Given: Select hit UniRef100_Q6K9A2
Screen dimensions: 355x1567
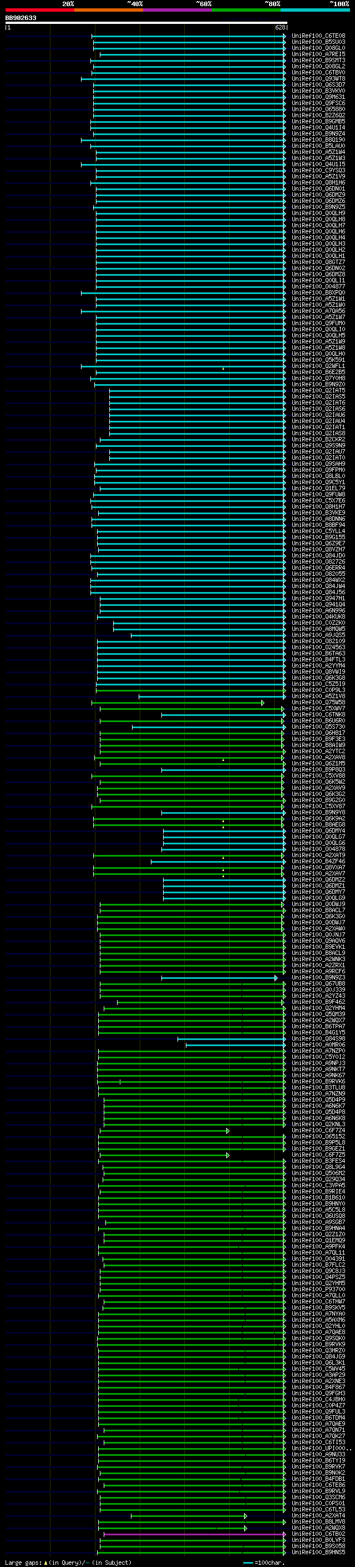Looking at the screenshot, I should (318, 819).
